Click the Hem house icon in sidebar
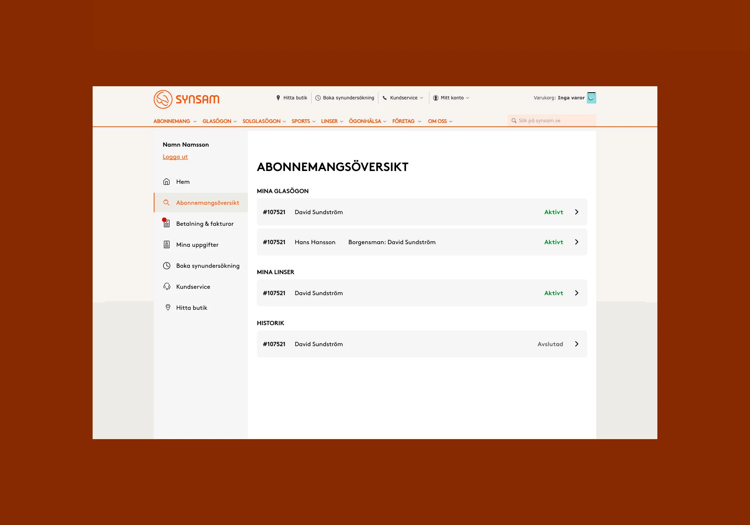The width and height of the screenshot is (750, 525). coord(166,182)
